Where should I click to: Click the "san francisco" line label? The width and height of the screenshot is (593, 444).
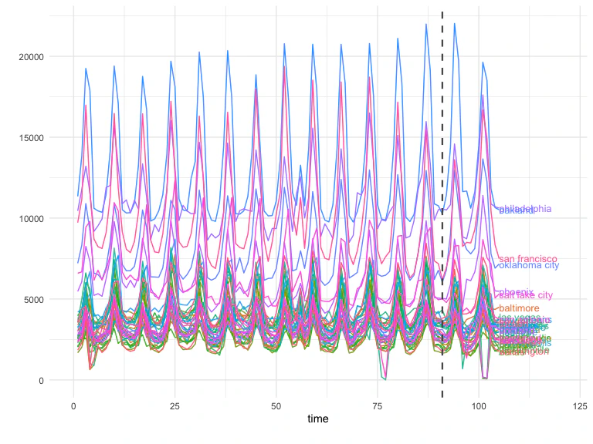pos(528,259)
